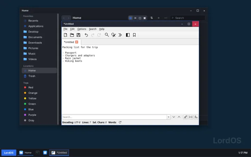This screenshot has width=251, height=157.
Task: Select Home under Locations
Action: click(39, 70)
